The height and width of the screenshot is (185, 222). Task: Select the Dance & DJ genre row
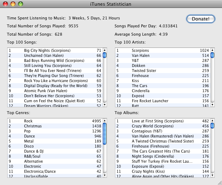pos(55,151)
